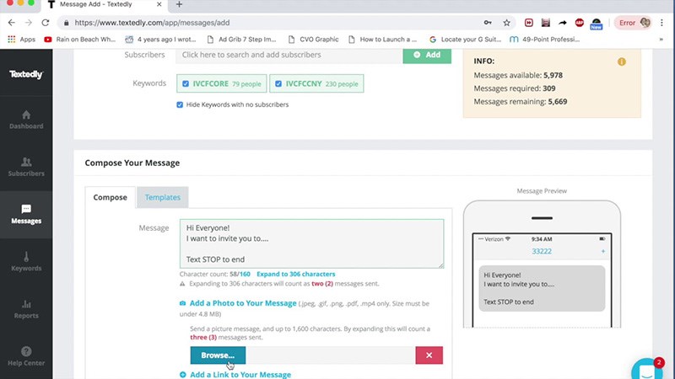
Task: Click the Character count 58/160 text
Action: point(215,275)
